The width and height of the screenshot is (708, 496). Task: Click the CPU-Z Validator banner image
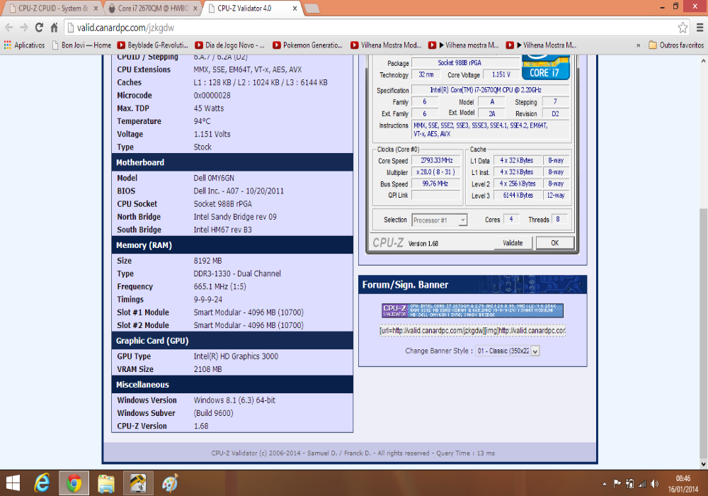coord(472,310)
